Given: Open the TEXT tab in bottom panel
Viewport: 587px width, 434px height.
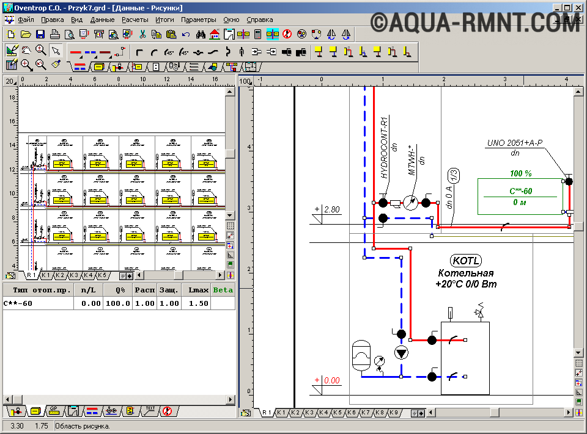Looking at the screenshot, I should [x=150, y=411].
